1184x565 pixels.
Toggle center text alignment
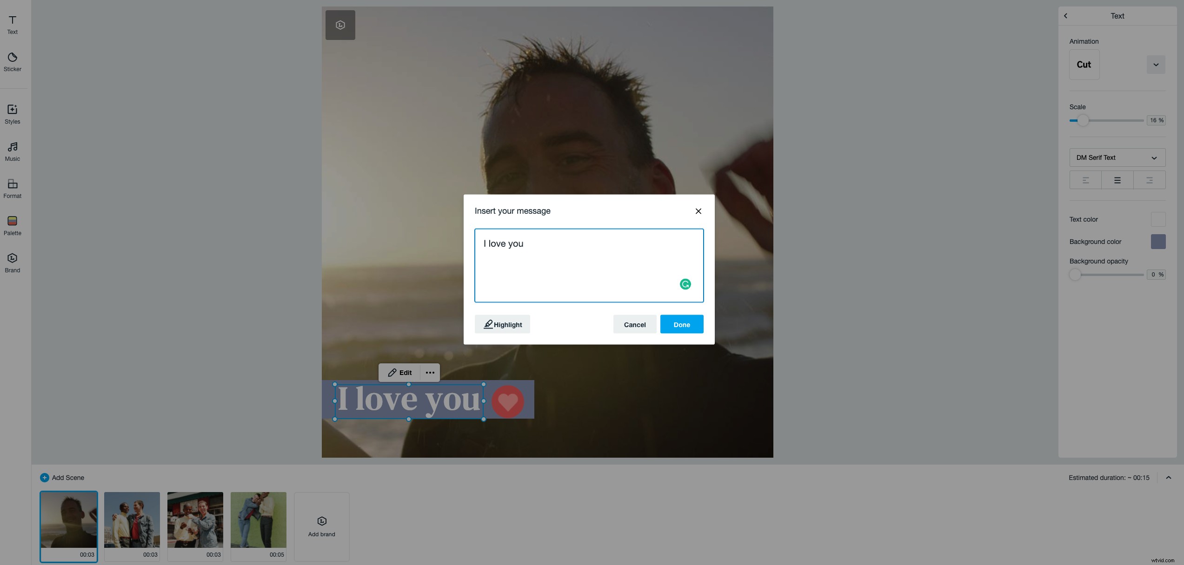(x=1117, y=180)
